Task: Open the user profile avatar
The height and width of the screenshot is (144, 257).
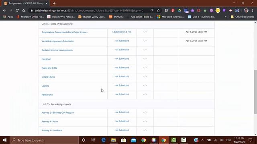Action: click(246, 10)
